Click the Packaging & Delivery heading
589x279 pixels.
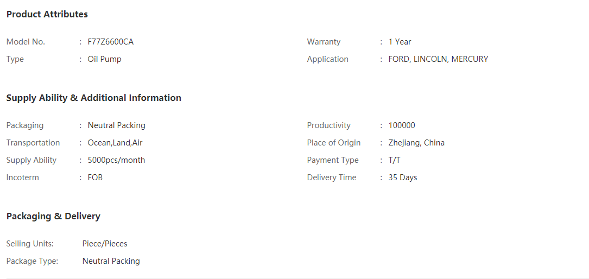[53, 216]
